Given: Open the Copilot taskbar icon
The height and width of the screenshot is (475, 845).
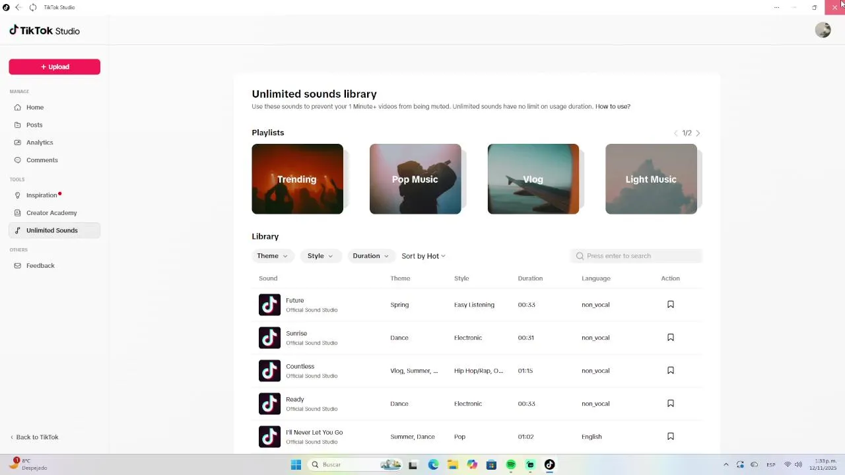Looking at the screenshot, I should point(472,464).
